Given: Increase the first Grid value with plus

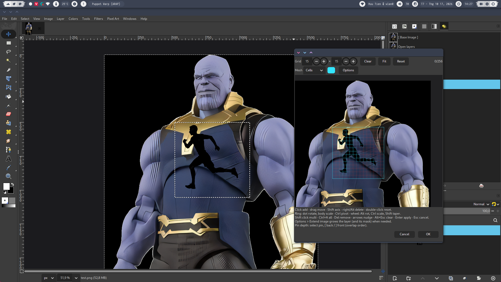Looking at the screenshot, I should 324,61.
